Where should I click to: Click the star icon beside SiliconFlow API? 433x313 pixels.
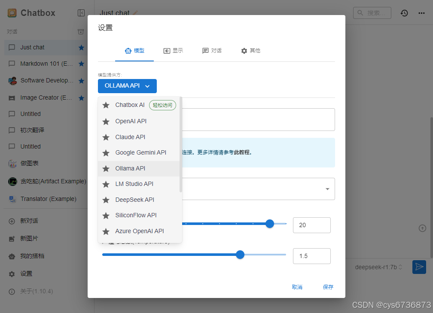106,216
